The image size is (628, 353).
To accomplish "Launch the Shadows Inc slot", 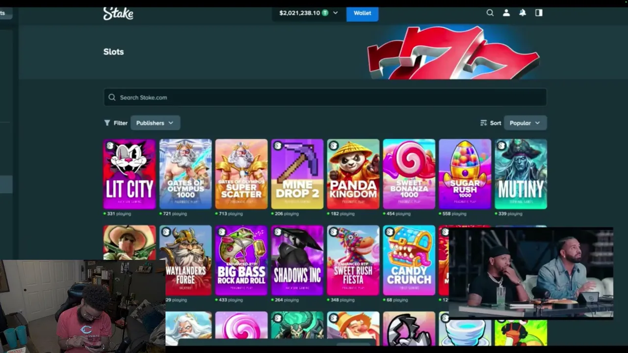I will (x=297, y=260).
